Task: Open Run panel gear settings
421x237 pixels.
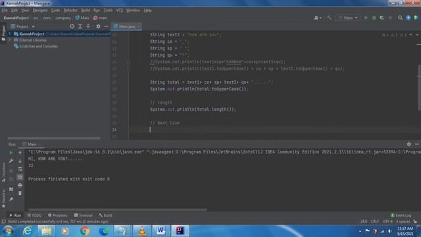Action: (409, 144)
